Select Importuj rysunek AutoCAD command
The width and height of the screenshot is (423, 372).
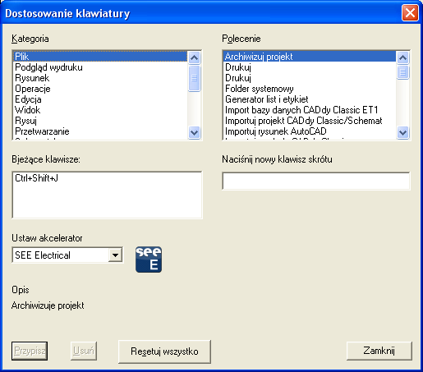(x=310, y=131)
